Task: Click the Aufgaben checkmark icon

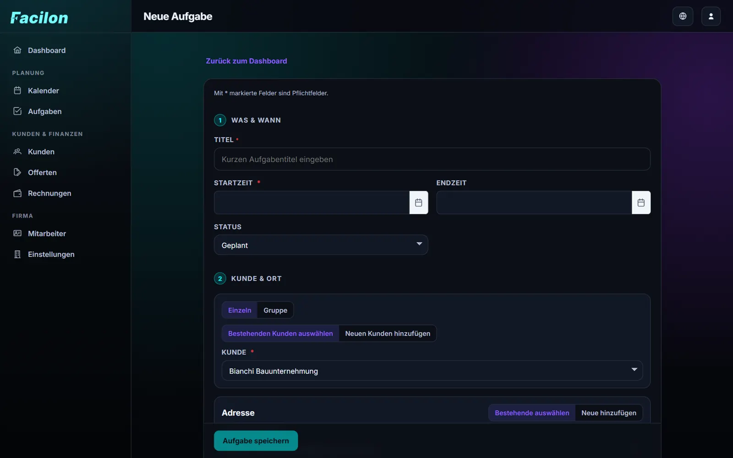Action: point(17,111)
